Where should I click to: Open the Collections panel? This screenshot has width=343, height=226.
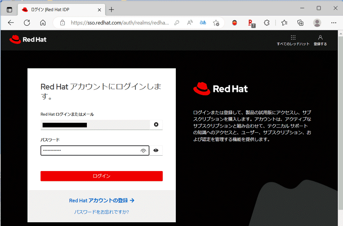[300, 22]
